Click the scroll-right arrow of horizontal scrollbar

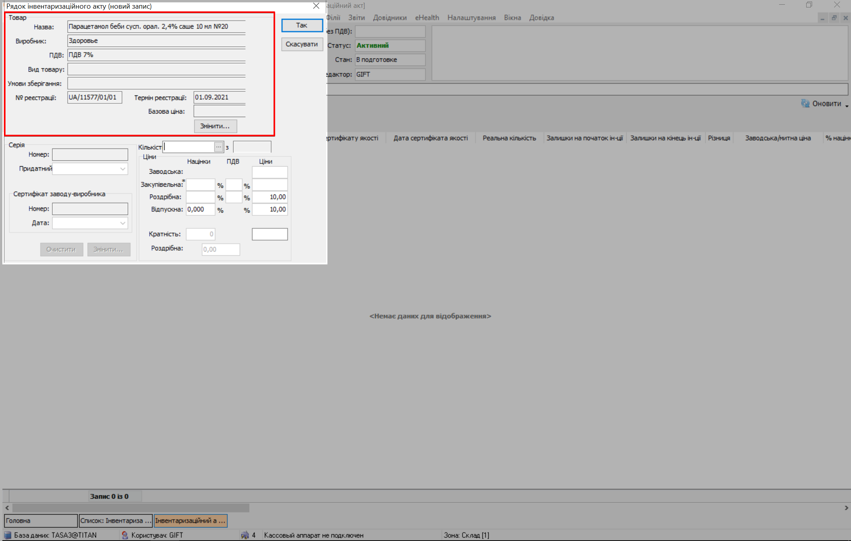tap(846, 508)
